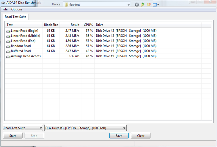
Task: Open the Disk Drive #3 selection dropdown
Action: (85, 128)
